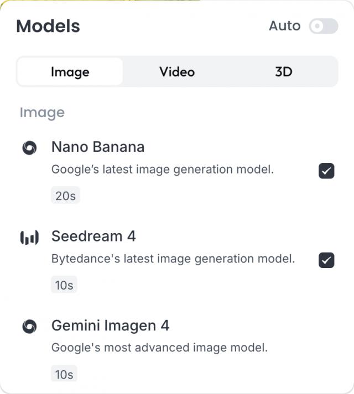The image size is (354, 394).
Task: Click the 10s badge under Seedream 4
Action: tap(64, 285)
